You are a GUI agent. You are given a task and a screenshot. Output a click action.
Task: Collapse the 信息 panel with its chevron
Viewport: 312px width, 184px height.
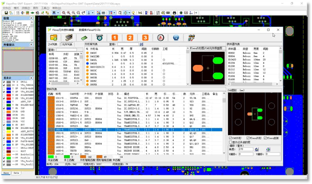(31, 18)
